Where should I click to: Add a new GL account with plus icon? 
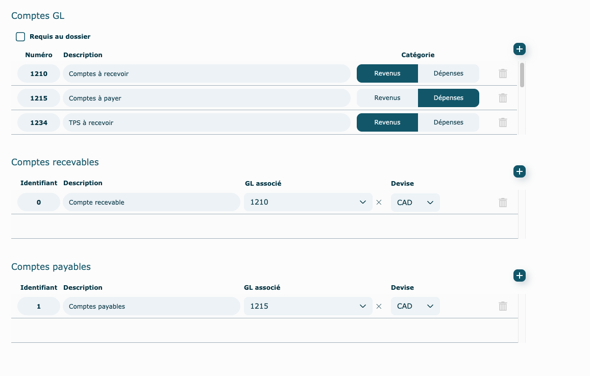tap(519, 49)
